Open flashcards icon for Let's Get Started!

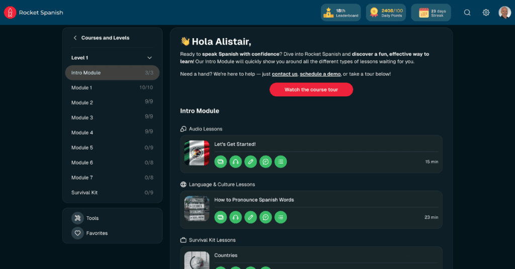coord(220,162)
